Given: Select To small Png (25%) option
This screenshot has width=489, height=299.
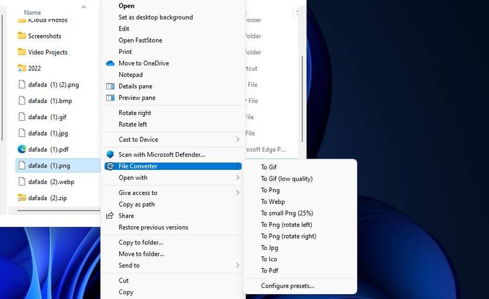Looking at the screenshot, I should [x=287, y=213].
